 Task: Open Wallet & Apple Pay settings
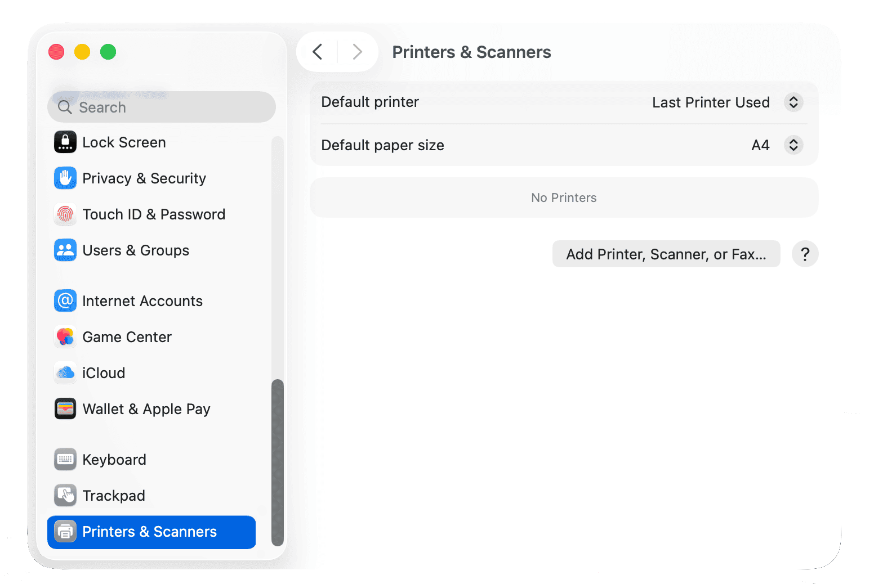click(146, 408)
